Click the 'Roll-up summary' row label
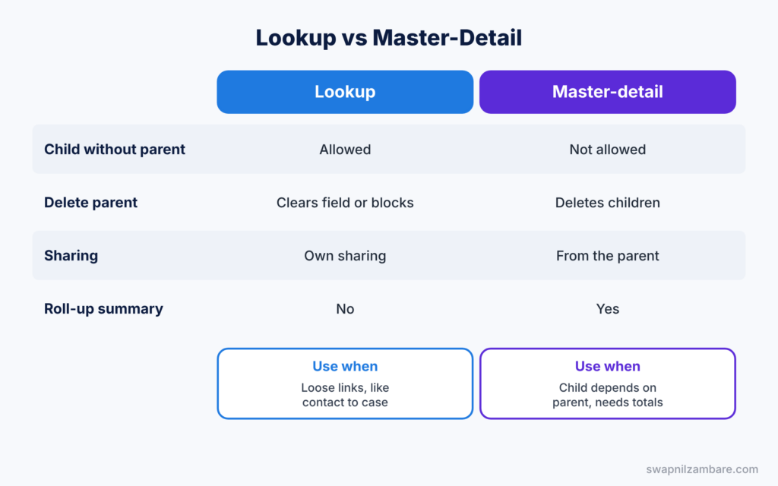 pos(103,308)
